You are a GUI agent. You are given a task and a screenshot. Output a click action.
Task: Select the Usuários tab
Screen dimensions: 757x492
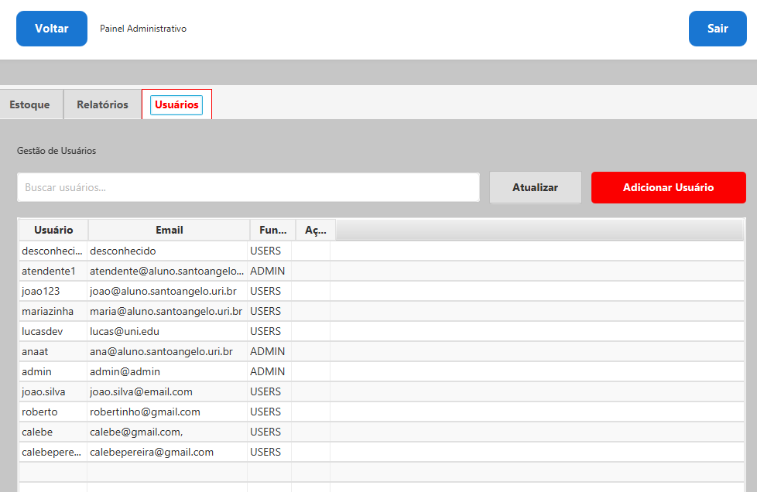tap(176, 104)
